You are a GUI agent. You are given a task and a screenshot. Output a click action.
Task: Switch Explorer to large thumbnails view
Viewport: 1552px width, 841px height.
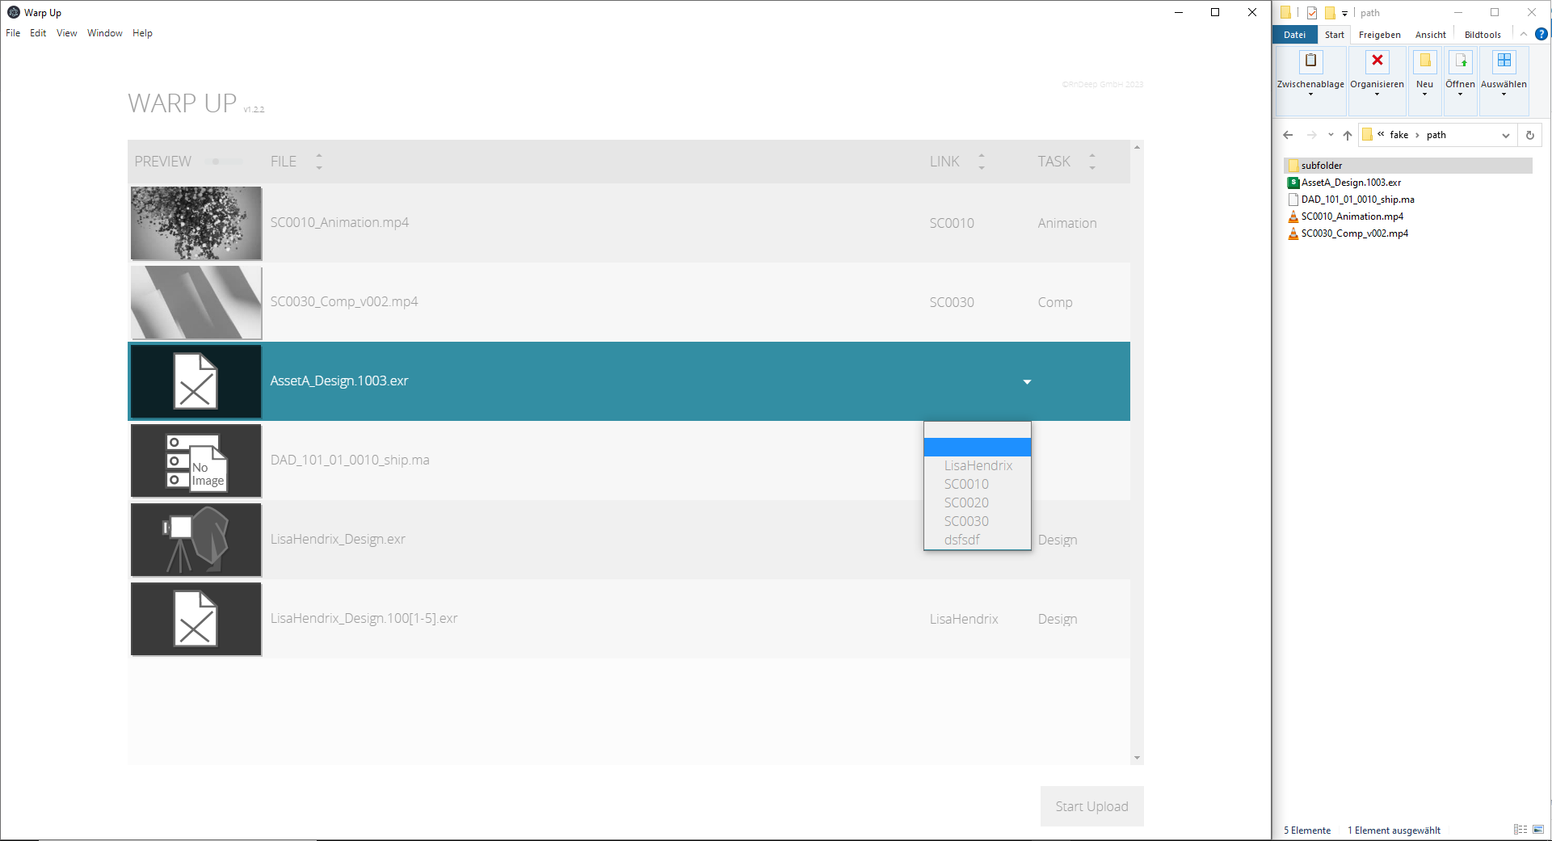pyautogui.click(x=1538, y=830)
